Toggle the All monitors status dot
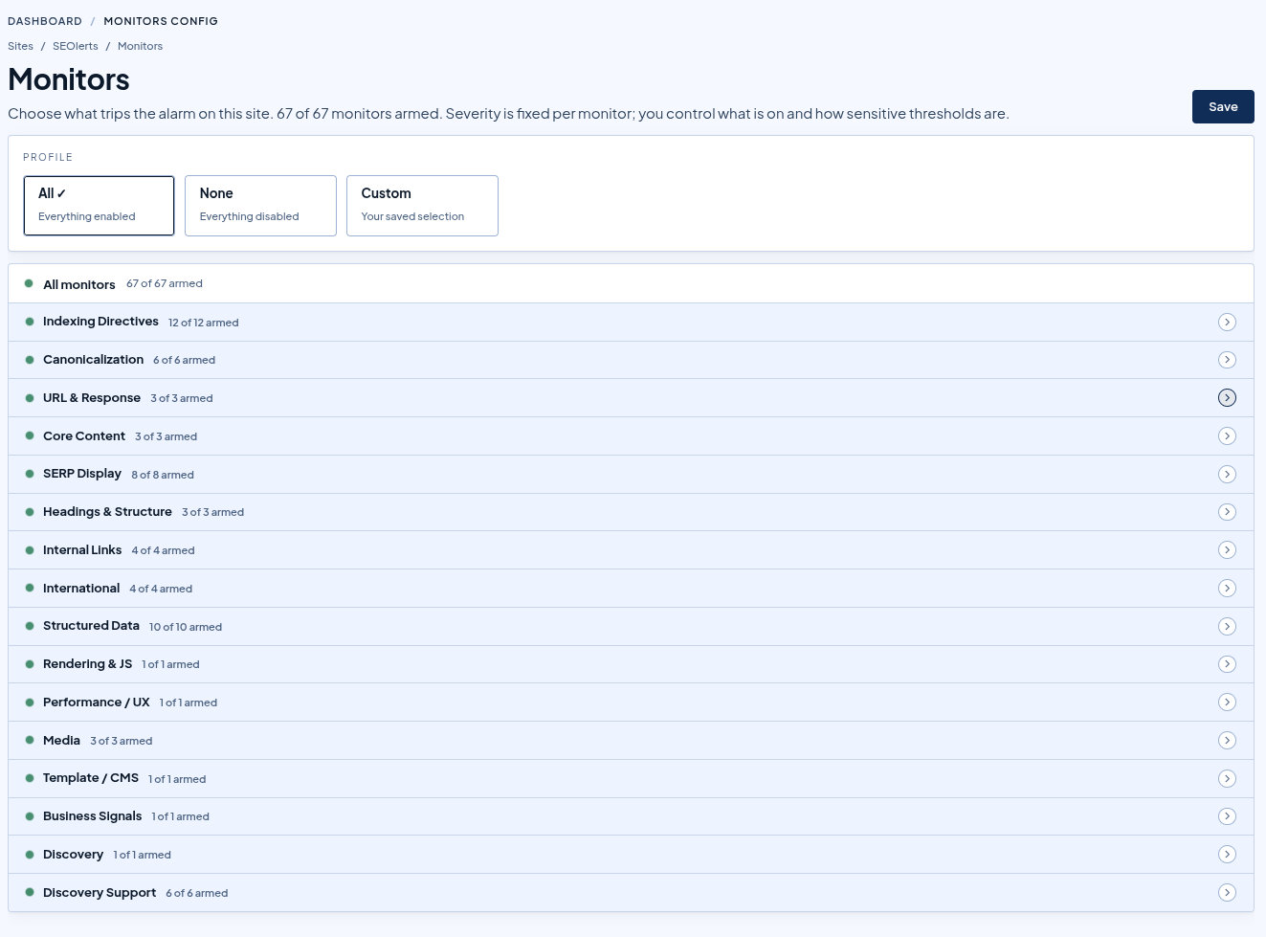1266x937 pixels. tap(29, 283)
